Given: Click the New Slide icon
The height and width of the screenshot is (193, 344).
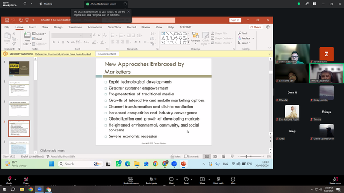Looking at the screenshot, I should tap(27, 35).
